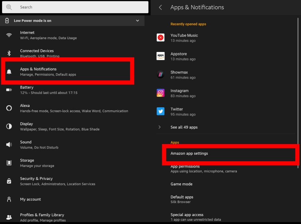Click the Instagram app icon
Screen dimensions: 301x224
(160, 93)
